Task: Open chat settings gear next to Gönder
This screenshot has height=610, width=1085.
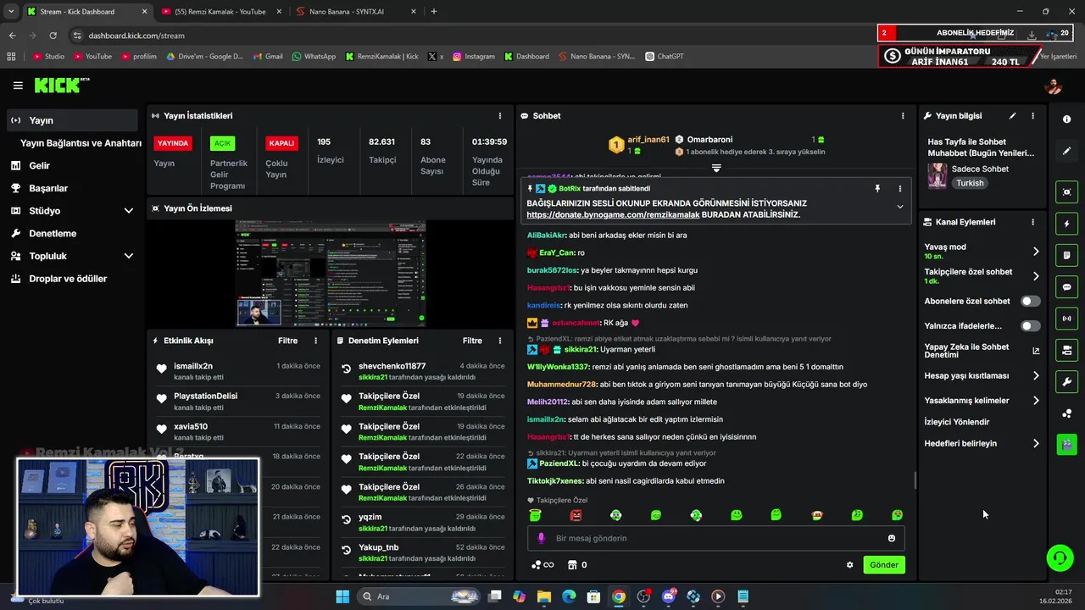Action: coord(849,565)
